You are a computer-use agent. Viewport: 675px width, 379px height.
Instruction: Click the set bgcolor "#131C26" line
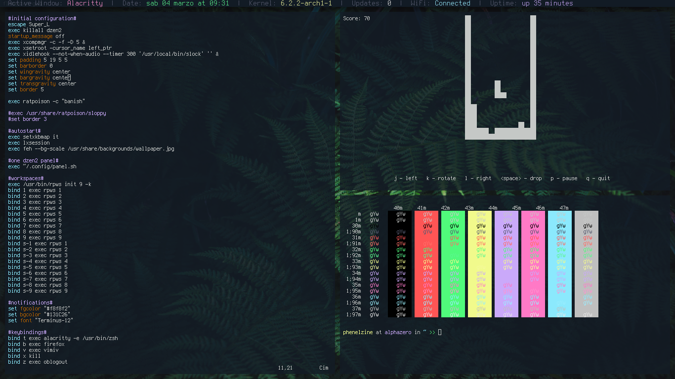click(x=39, y=314)
